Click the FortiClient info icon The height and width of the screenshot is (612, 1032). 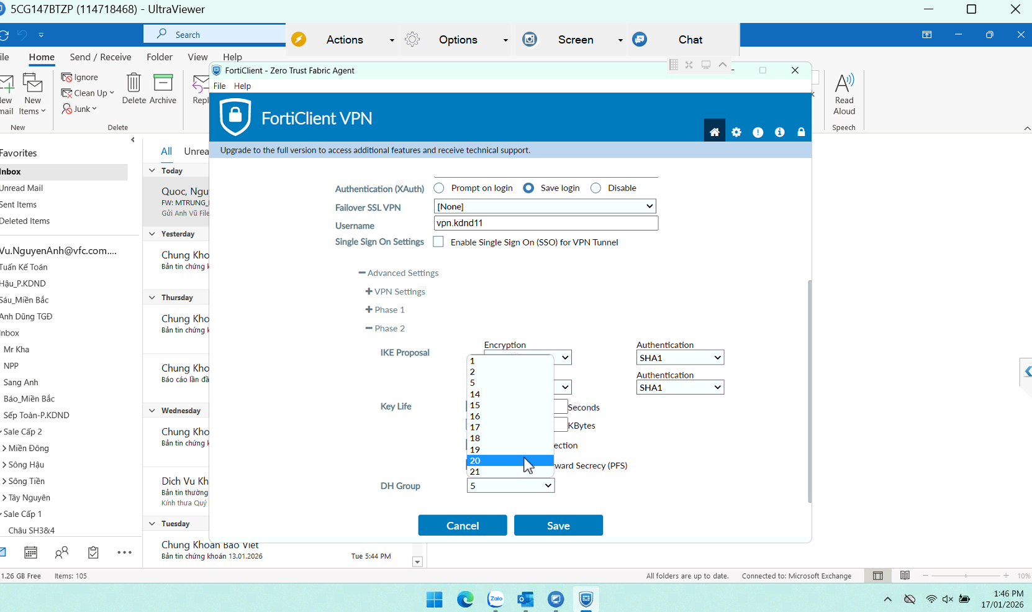780,132
